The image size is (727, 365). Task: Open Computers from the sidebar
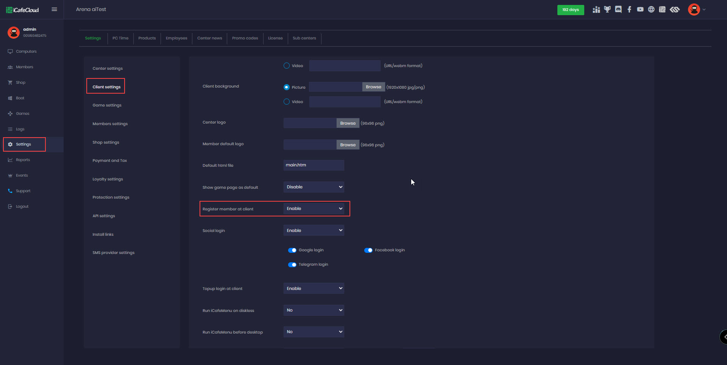(x=26, y=52)
